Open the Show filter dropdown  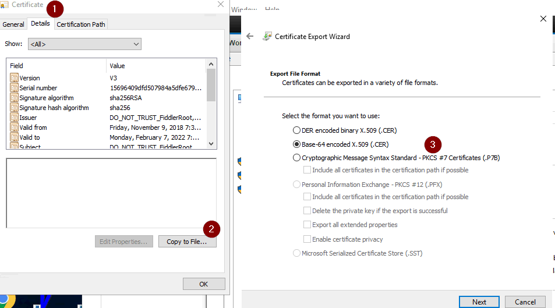point(86,44)
